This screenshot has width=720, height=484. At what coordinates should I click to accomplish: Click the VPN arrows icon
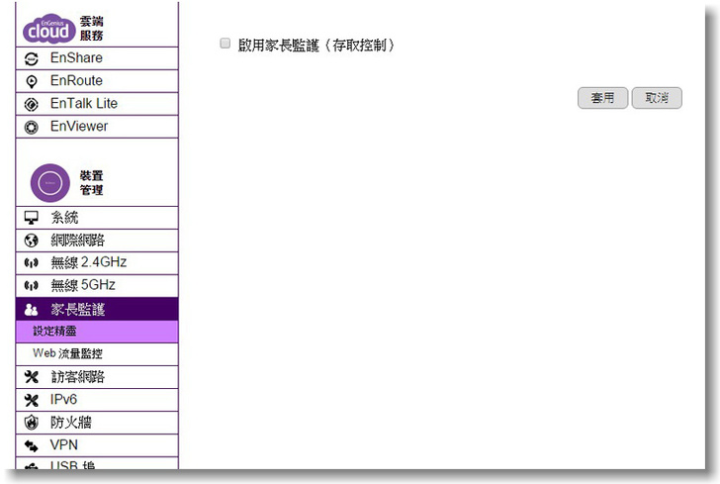click(32, 445)
